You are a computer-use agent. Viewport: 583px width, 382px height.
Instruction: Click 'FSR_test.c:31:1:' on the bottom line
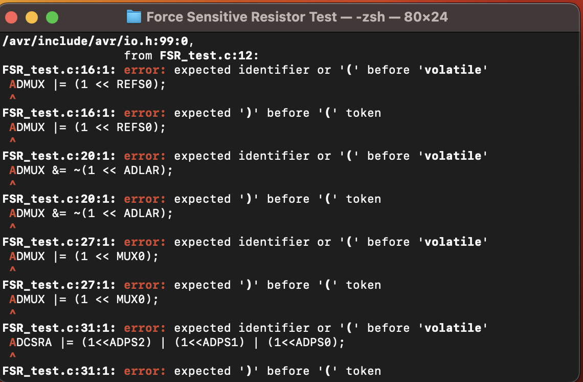click(x=59, y=371)
